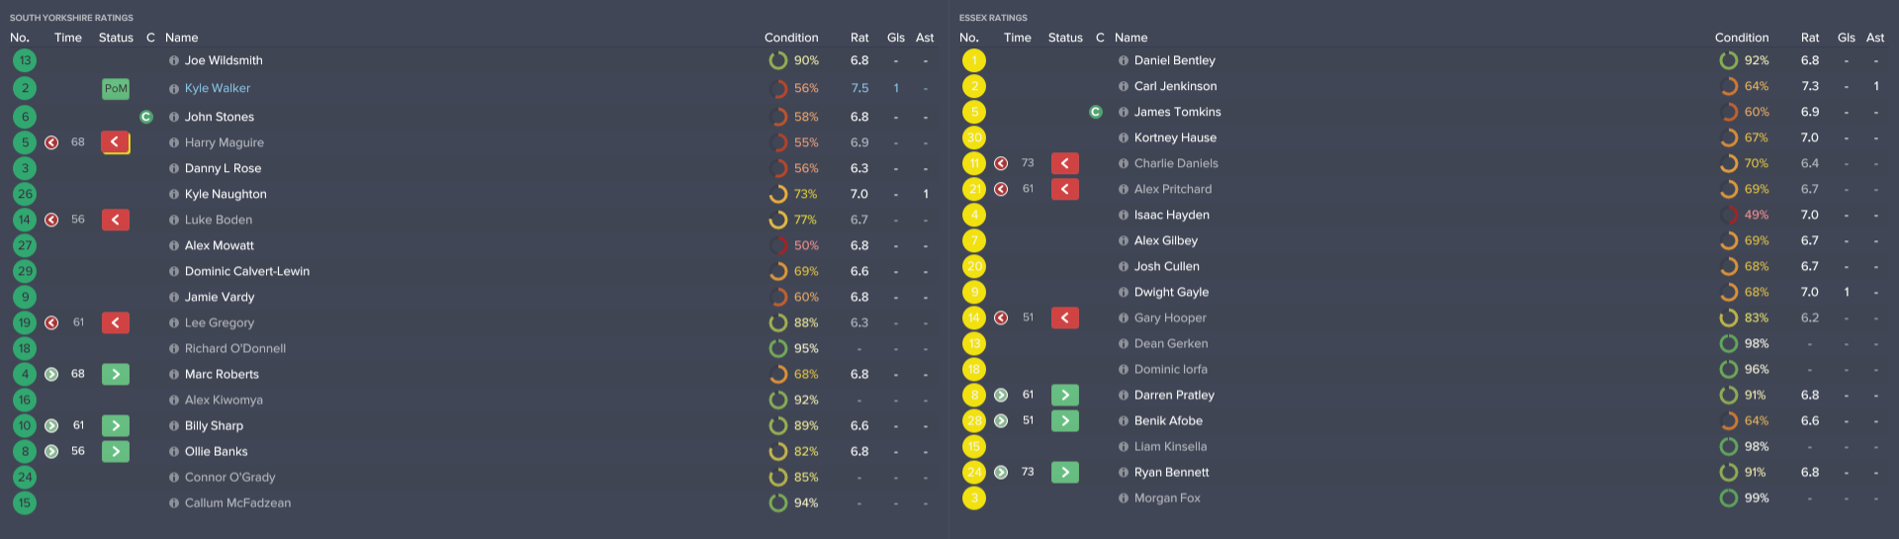The width and height of the screenshot is (1899, 539).
Task: Sort South Yorkshire table by Condition
Action: coord(790,38)
